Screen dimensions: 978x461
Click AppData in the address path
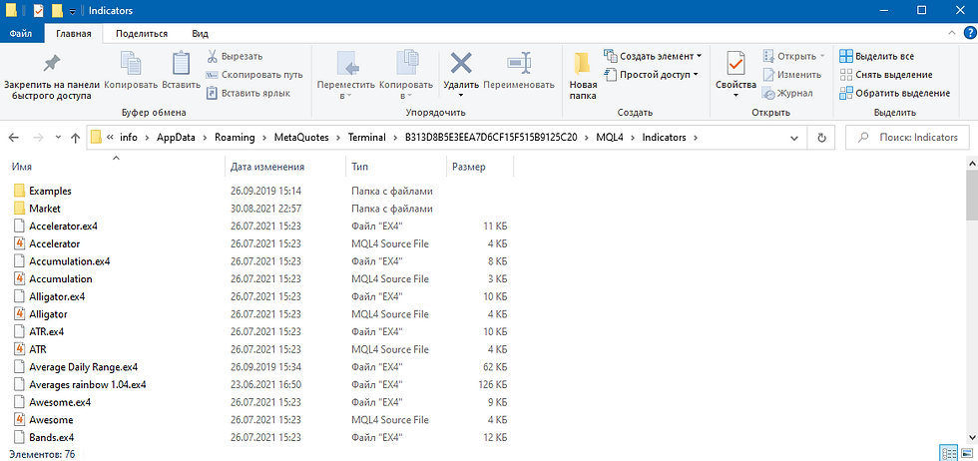174,138
